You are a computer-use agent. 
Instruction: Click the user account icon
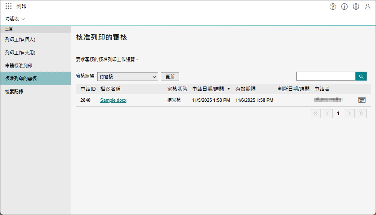[368, 6]
